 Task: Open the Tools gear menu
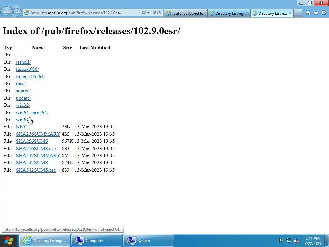(324, 13)
